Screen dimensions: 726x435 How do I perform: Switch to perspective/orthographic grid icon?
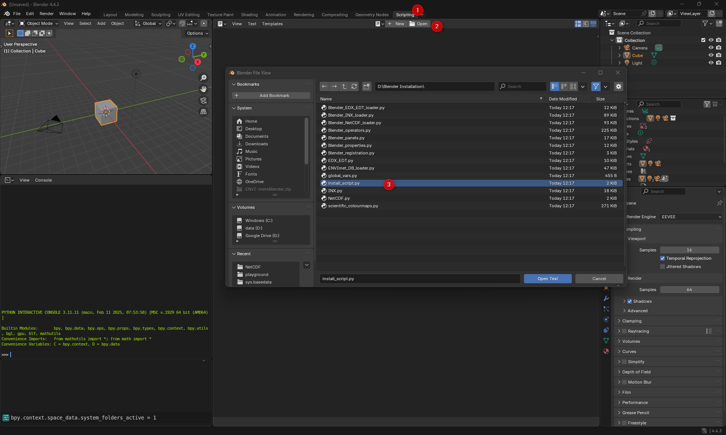click(x=203, y=112)
